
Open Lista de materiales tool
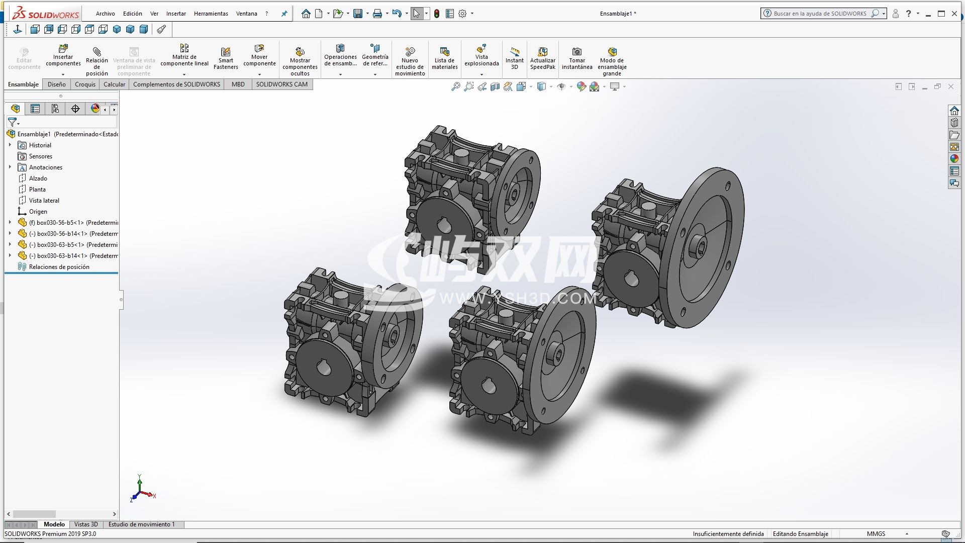coord(444,52)
